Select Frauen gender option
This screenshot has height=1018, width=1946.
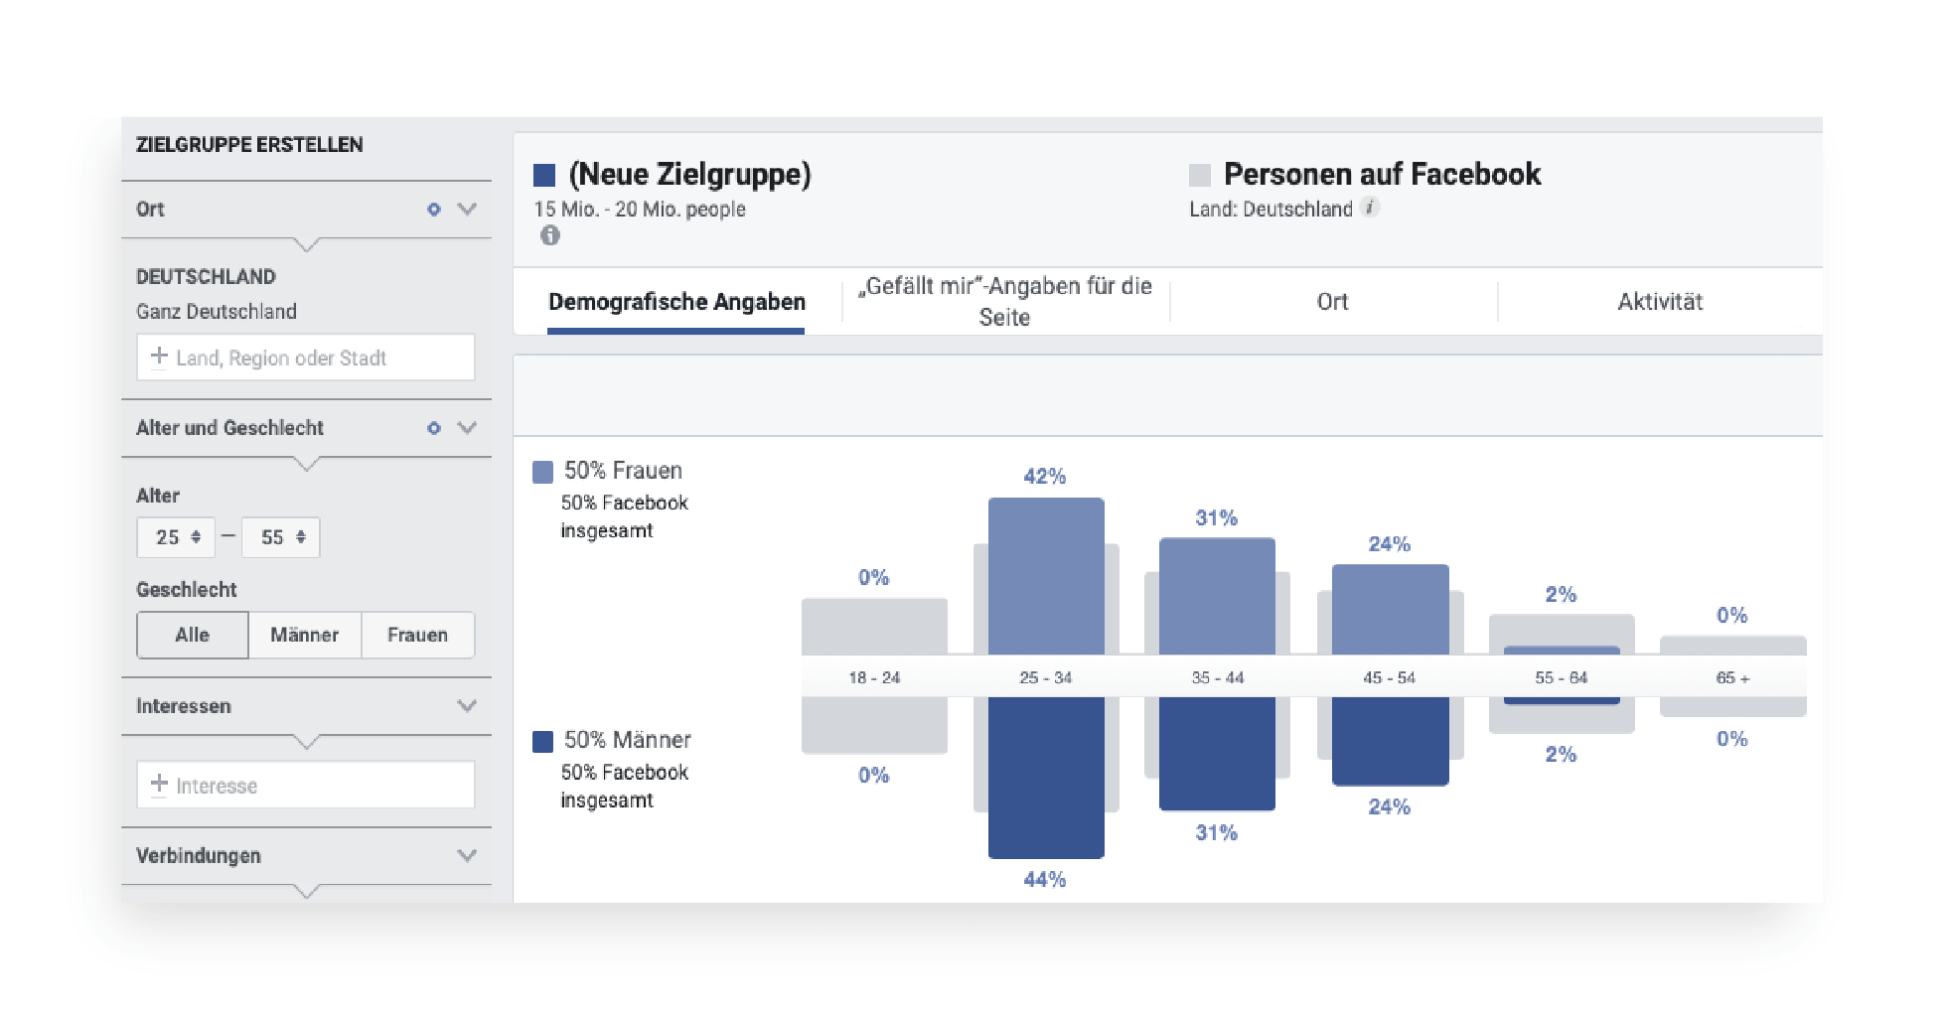coord(418,635)
